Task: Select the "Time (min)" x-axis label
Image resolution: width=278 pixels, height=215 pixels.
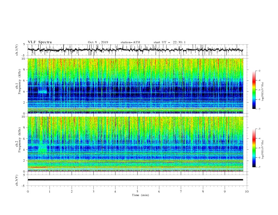Action: (x=140, y=195)
